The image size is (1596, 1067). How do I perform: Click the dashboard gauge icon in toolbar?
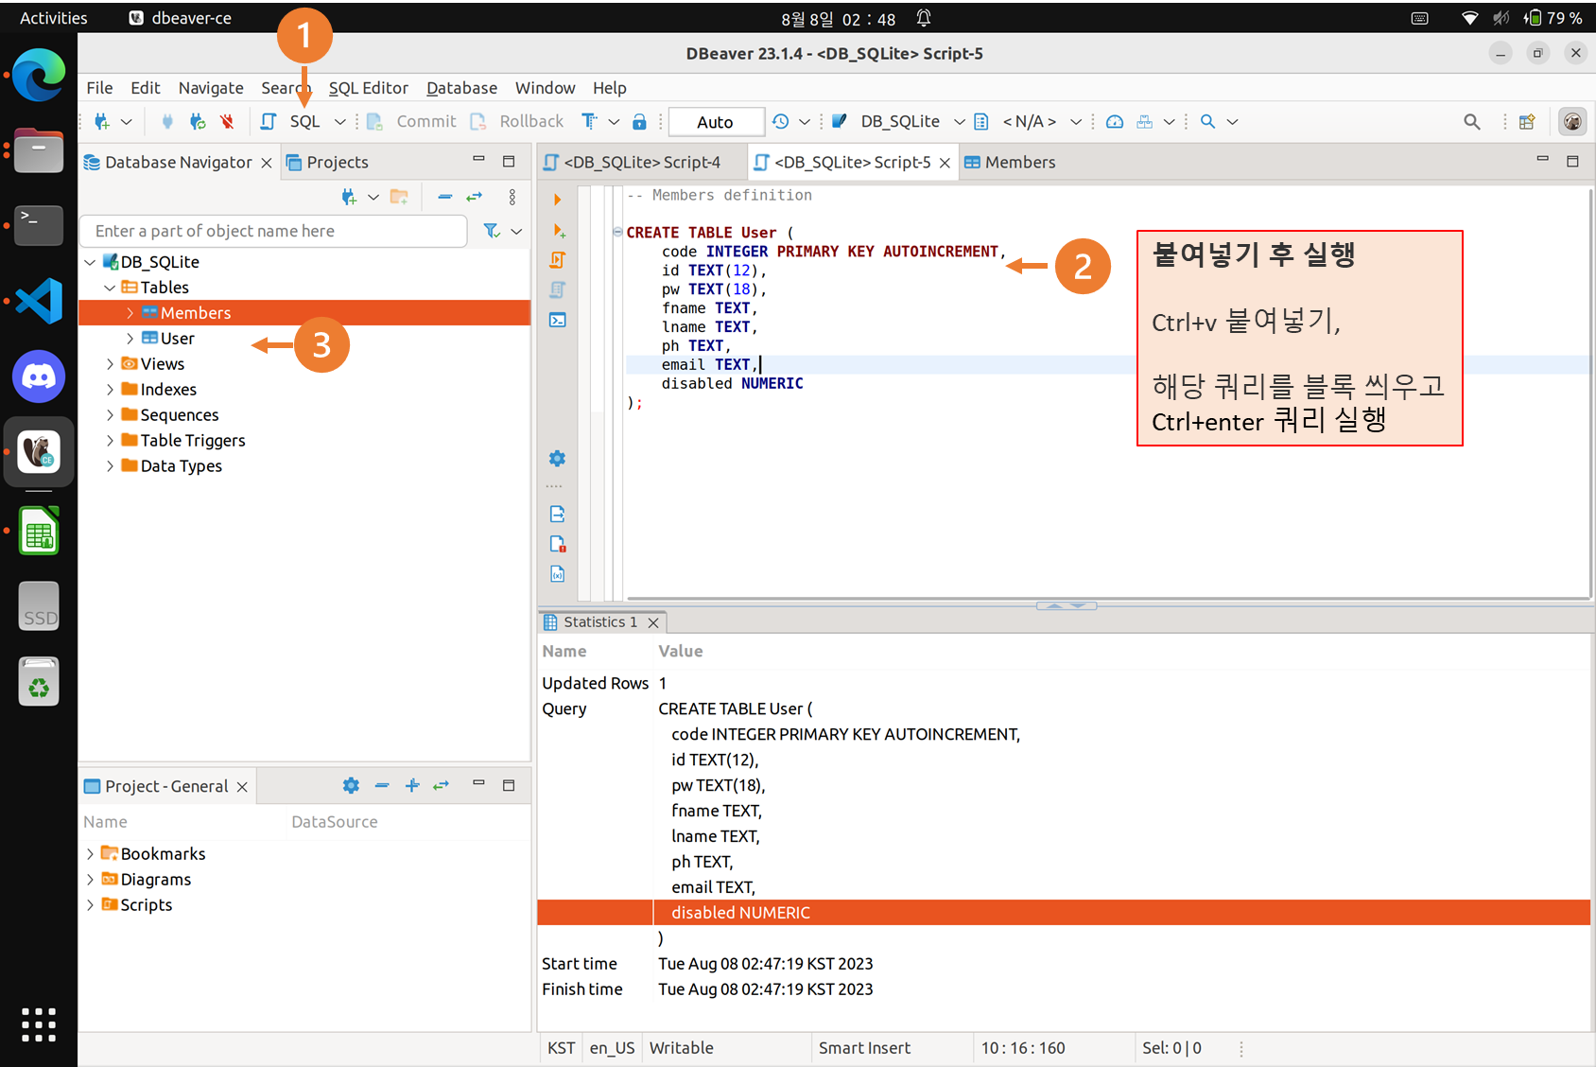point(1115,121)
